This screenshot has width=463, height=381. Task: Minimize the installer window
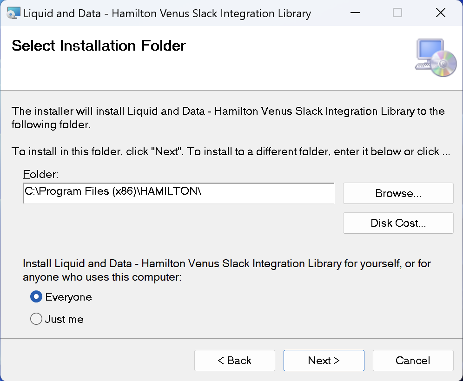click(x=355, y=13)
